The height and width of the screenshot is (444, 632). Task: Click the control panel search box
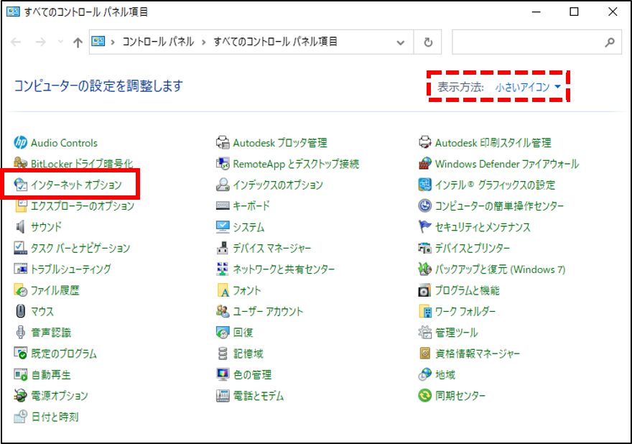(536, 42)
